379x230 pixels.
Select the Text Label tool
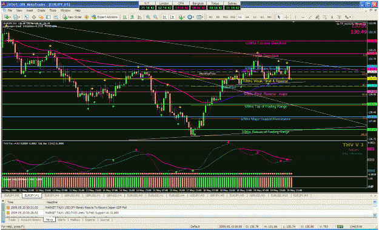pyautogui.click(x=340, y=17)
